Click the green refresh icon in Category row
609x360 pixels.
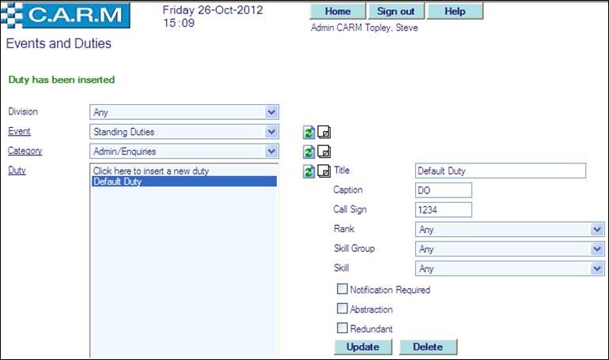pos(309,152)
